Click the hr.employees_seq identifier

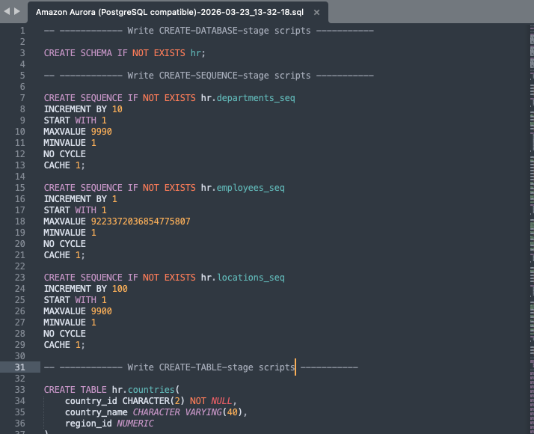click(242, 188)
